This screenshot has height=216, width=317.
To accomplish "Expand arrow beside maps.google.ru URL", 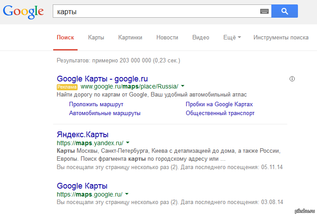I will (x=127, y=194).
